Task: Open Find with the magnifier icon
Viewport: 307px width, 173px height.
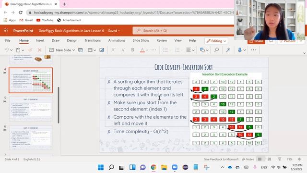Action: 216,50
